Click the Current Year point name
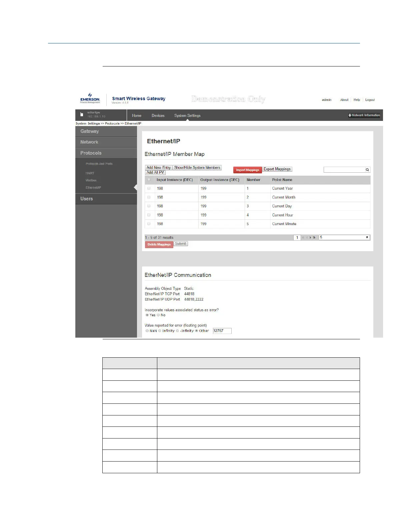 pos(282,188)
